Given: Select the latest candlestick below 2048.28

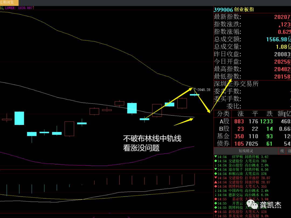Looking at the screenshot, I should pos(195,95).
